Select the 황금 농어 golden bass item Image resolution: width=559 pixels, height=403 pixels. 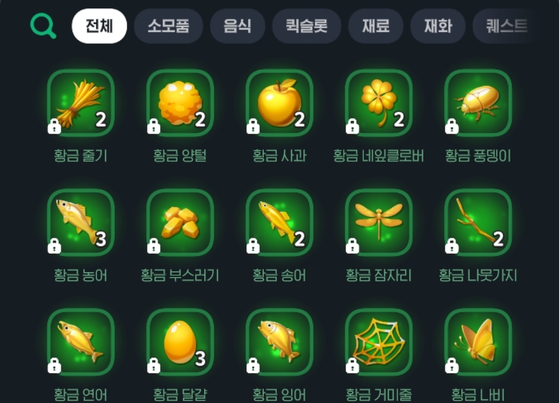[x=81, y=223]
